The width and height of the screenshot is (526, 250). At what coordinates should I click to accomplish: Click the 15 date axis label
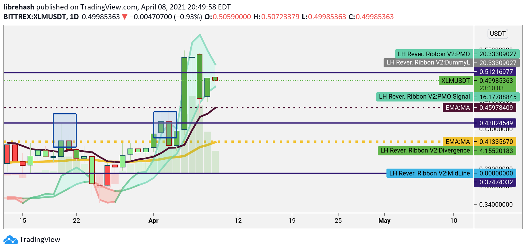click(23, 220)
